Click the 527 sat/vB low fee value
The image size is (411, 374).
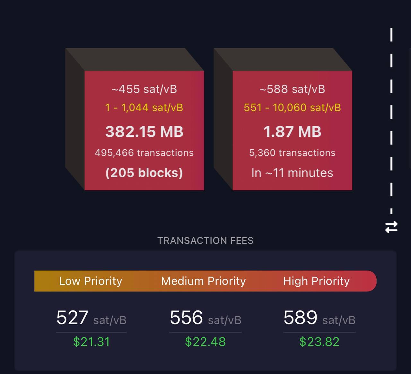tap(91, 318)
